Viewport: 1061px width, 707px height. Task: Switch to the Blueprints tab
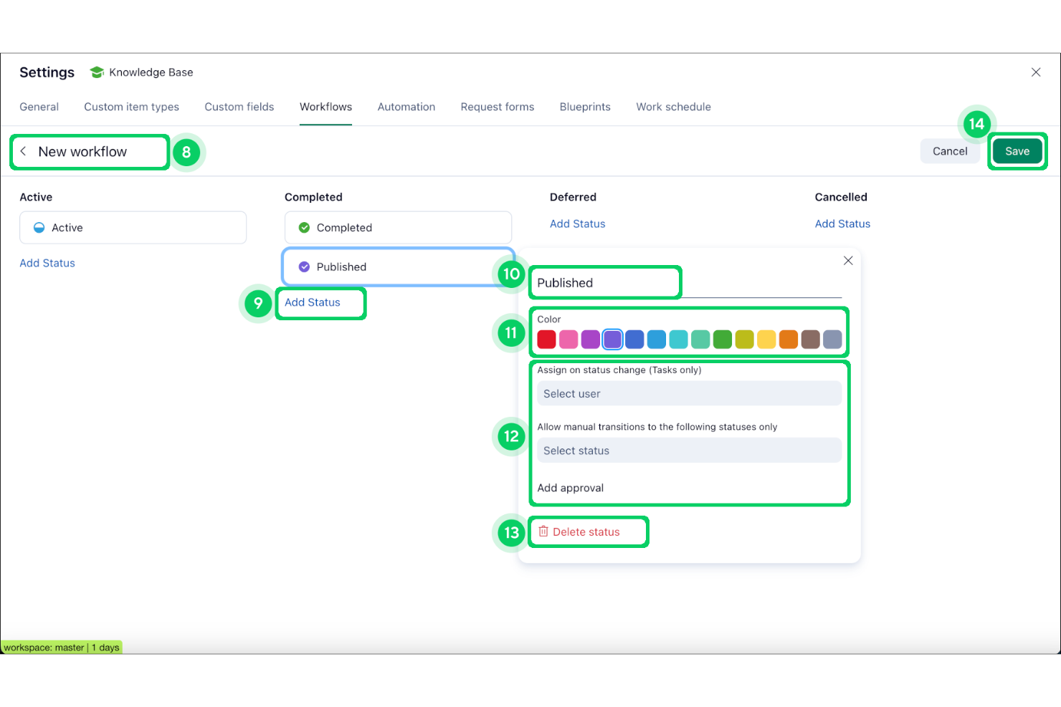coord(584,107)
